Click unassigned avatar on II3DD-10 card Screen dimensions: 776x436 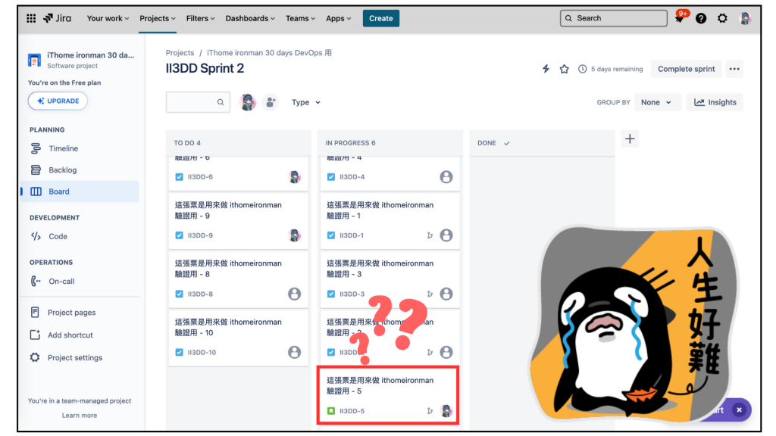[295, 352]
